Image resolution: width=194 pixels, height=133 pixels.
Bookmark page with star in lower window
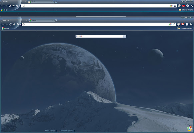174,24
